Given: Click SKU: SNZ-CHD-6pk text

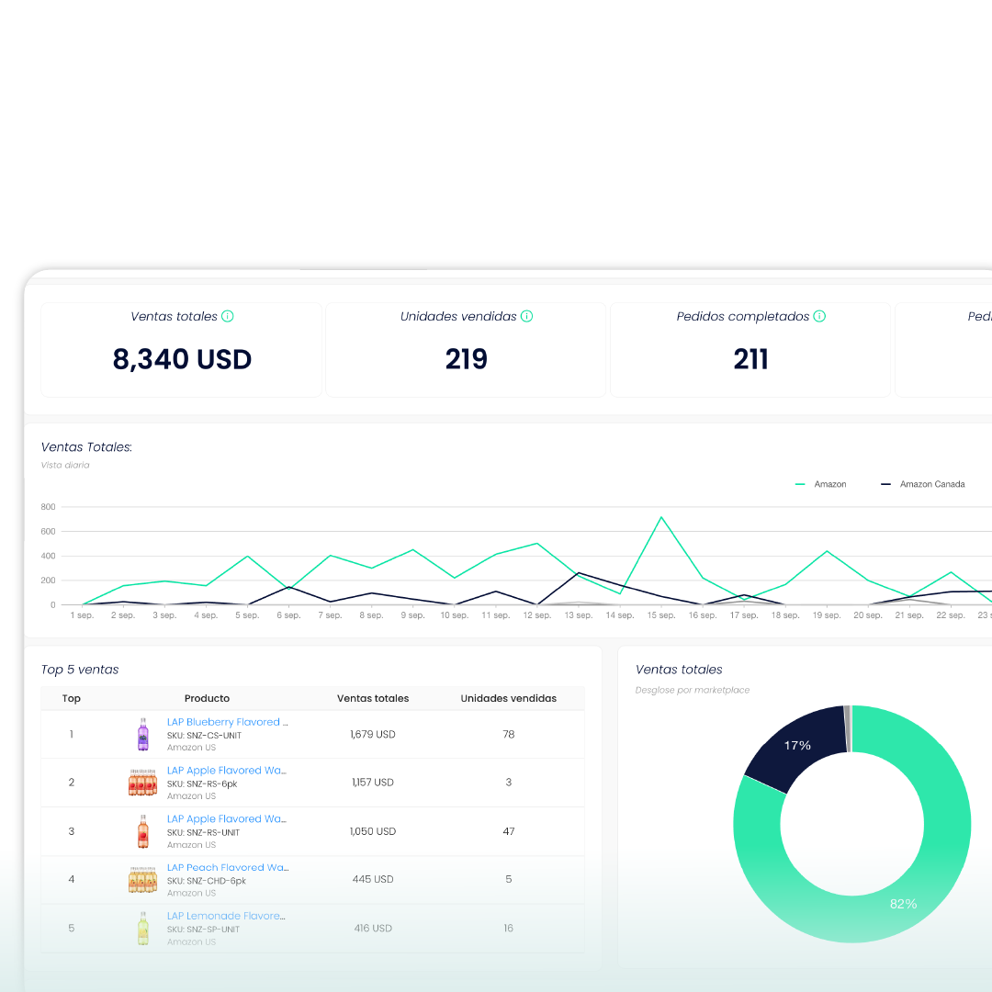Looking at the screenshot, I should 207,881.
